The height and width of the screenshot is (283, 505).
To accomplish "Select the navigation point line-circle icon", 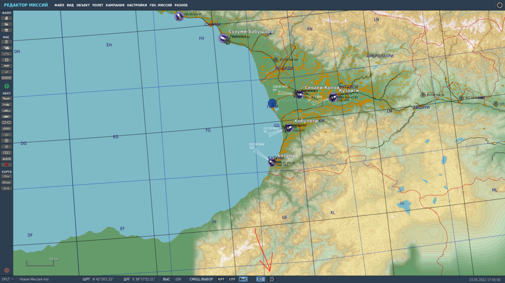I will (x=7, y=135).
